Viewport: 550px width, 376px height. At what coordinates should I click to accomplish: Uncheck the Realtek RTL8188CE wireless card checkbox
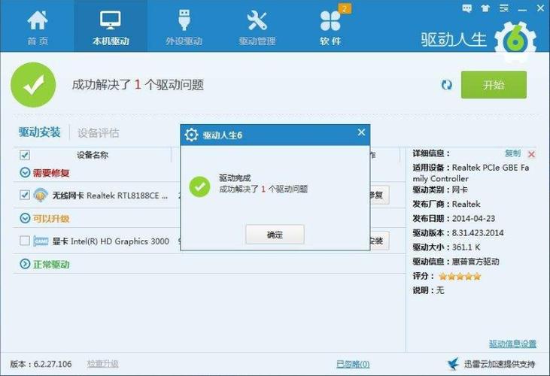(x=25, y=195)
